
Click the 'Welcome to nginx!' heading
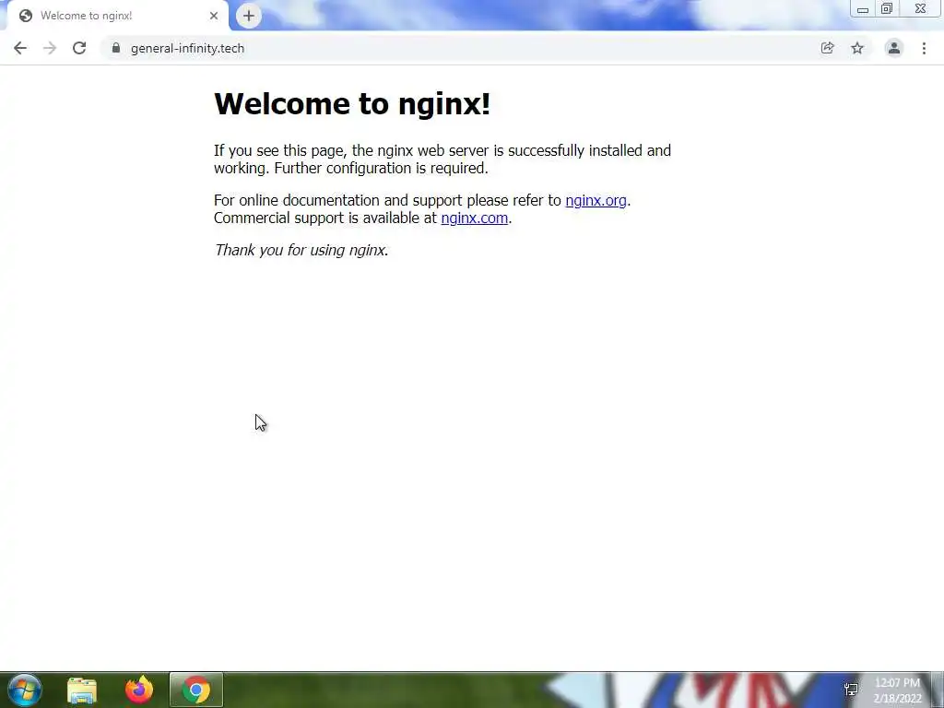(352, 103)
